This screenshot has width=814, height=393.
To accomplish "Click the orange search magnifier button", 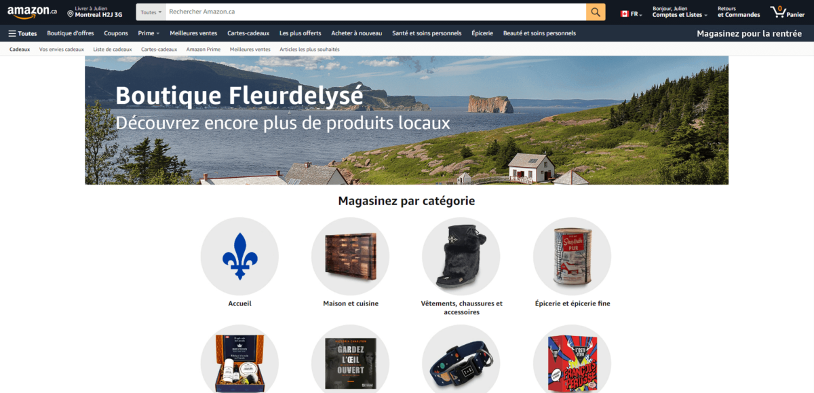I will (596, 12).
